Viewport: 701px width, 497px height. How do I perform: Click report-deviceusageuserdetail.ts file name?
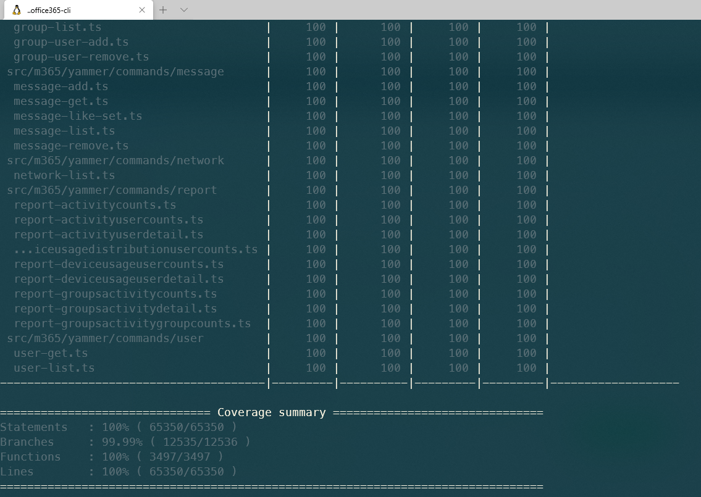coord(119,279)
